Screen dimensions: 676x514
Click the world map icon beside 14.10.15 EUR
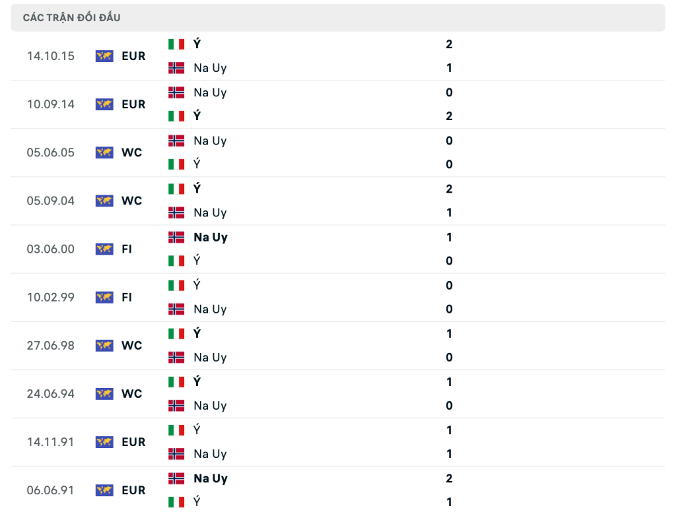point(104,56)
